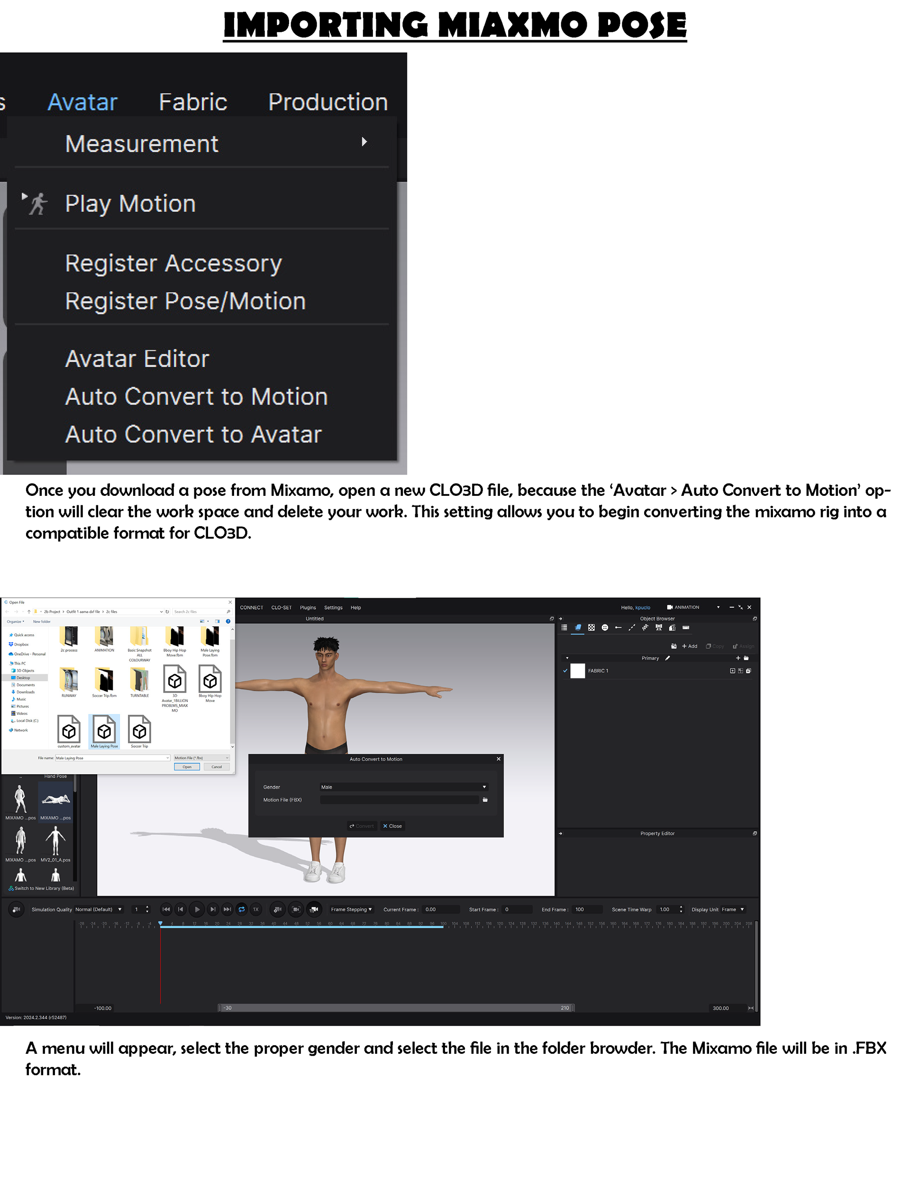Screen dimensions: 910x1178
Task: Click the timeline range scrollbar from -30 to 210
Action: click(396, 1007)
